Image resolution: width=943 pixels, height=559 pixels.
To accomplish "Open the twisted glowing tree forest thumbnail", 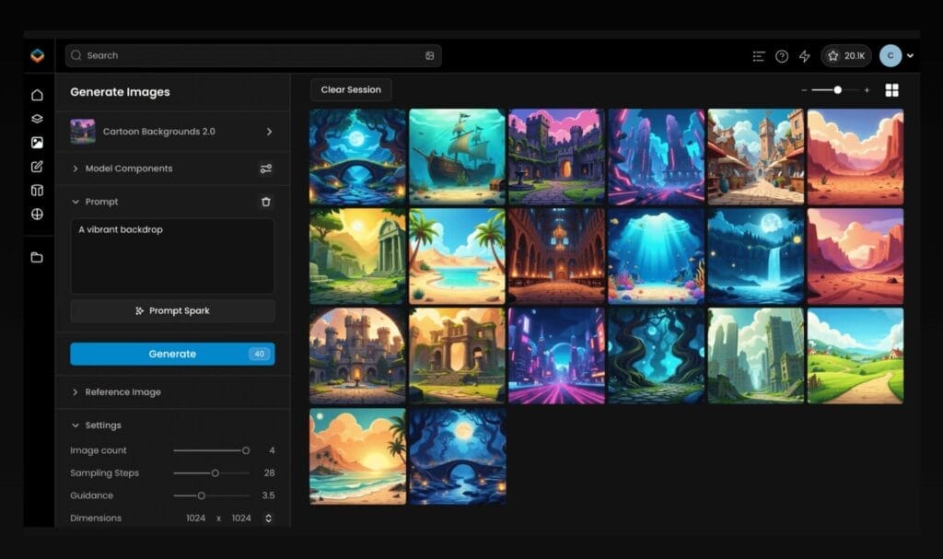I will 656,356.
